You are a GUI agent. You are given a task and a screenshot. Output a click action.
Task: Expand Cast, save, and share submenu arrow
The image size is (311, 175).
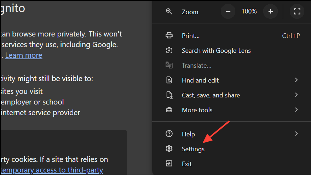[296, 95]
